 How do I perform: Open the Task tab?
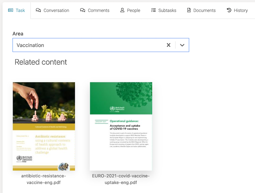click(17, 10)
